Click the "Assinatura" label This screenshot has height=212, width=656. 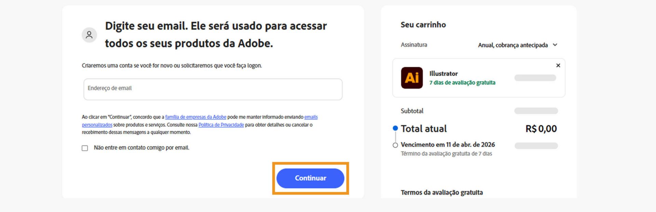point(414,45)
